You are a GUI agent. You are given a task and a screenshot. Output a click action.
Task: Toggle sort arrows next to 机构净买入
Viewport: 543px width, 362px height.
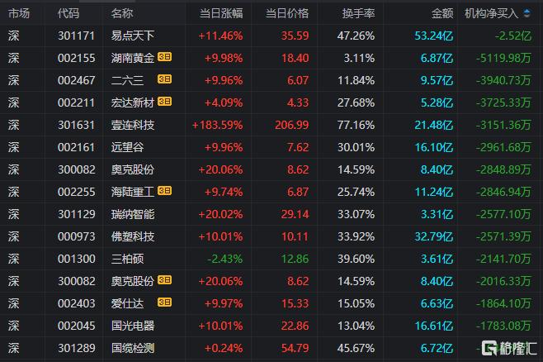[526, 13]
